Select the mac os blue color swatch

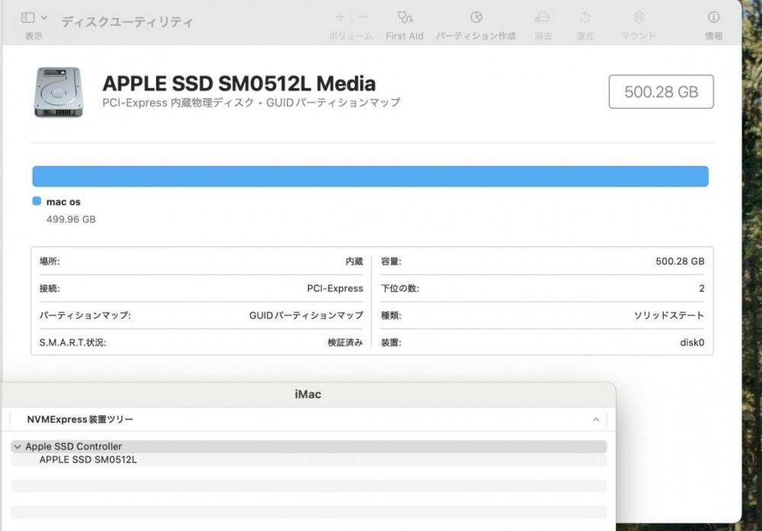[x=37, y=201]
